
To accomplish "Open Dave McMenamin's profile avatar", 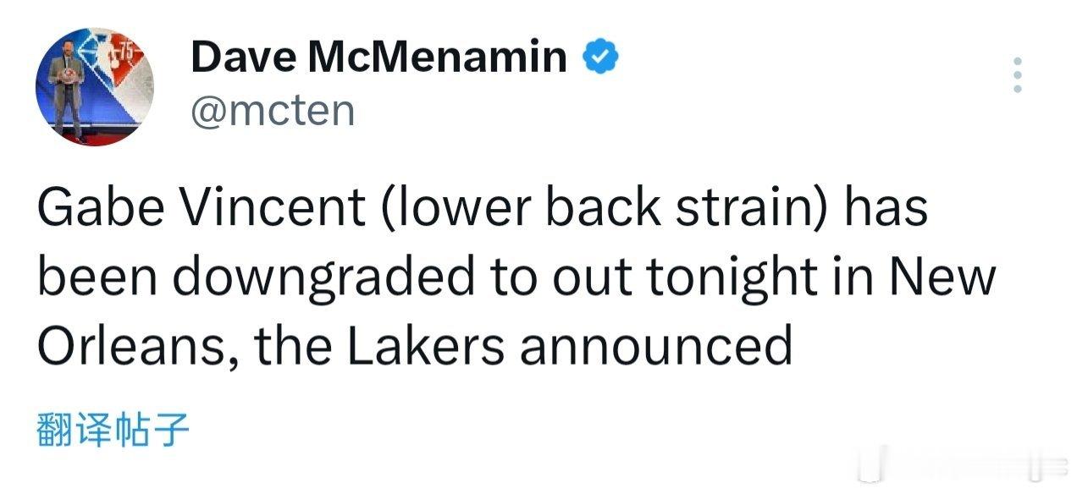I will [95, 87].
